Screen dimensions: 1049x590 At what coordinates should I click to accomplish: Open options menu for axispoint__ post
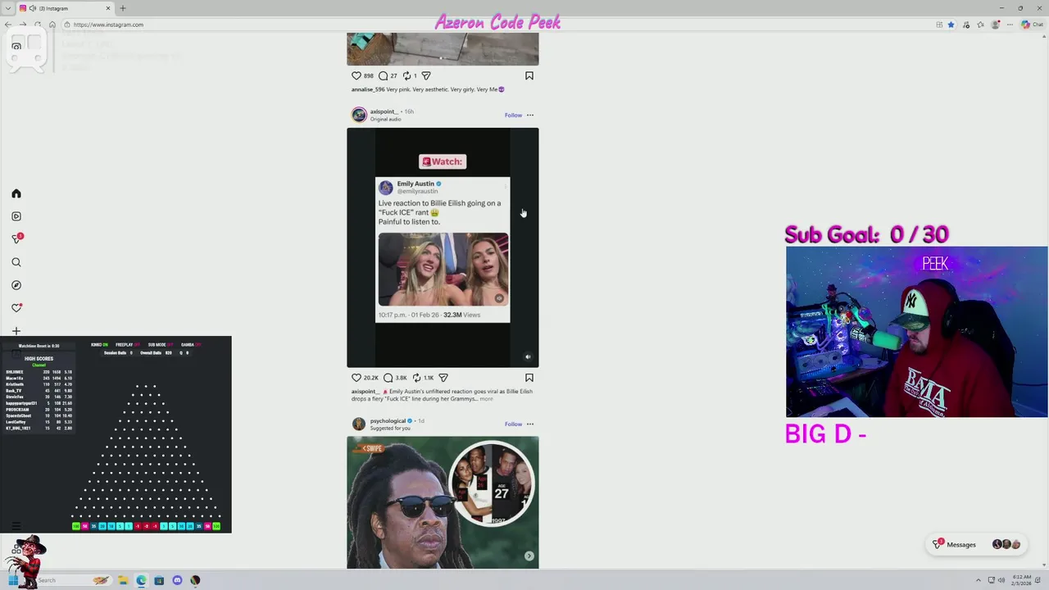[530, 115]
